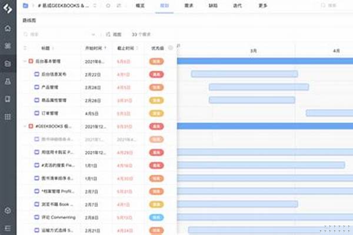
Task: Click the story icon of *档案管理 Profil row
Action: (36, 191)
